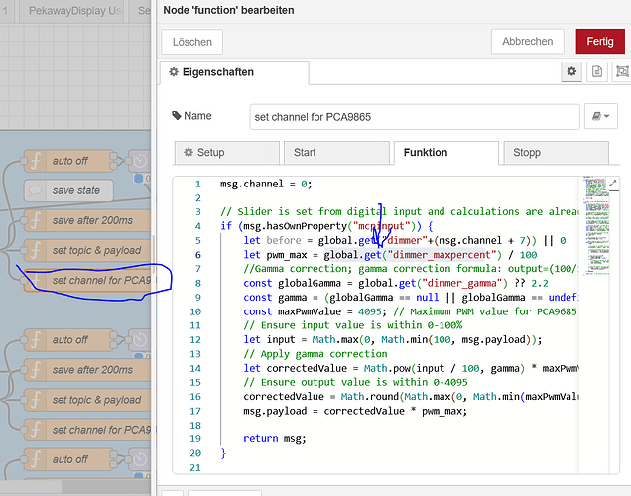631x496 pixels.
Task: Open node properties gear icon
Action: [x=572, y=71]
